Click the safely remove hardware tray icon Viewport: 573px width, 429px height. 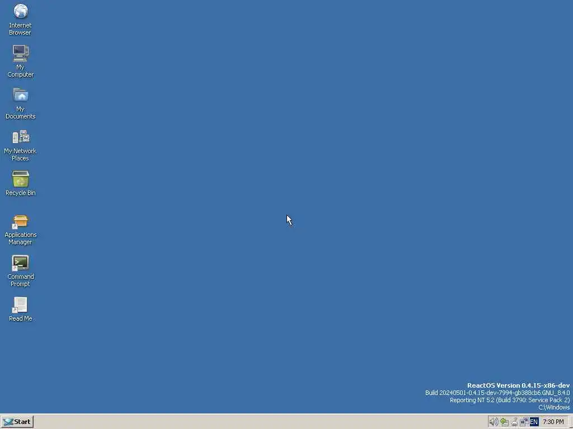click(504, 422)
